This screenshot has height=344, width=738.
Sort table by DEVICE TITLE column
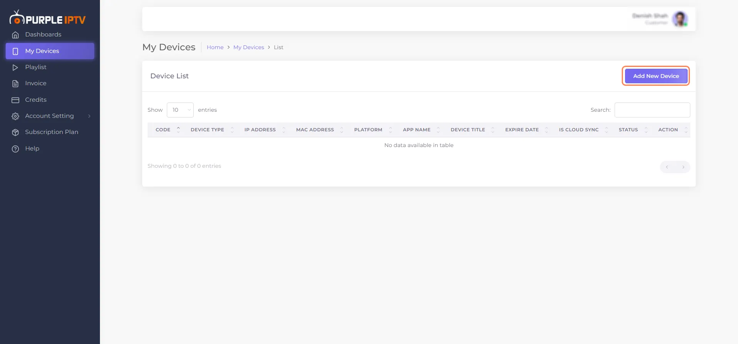coord(470,130)
